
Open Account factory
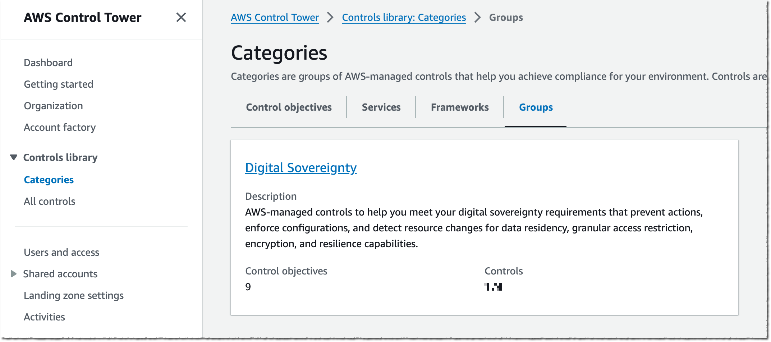click(x=60, y=127)
